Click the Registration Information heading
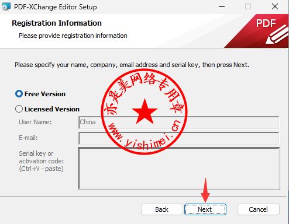This screenshot has height=224, width=289. pyautogui.click(x=57, y=23)
